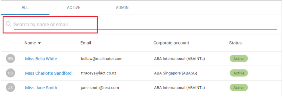Click the Corporate account column header

[171, 43]
